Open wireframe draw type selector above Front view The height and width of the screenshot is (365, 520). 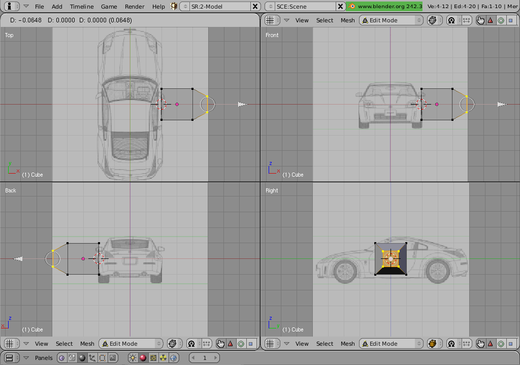(435, 20)
